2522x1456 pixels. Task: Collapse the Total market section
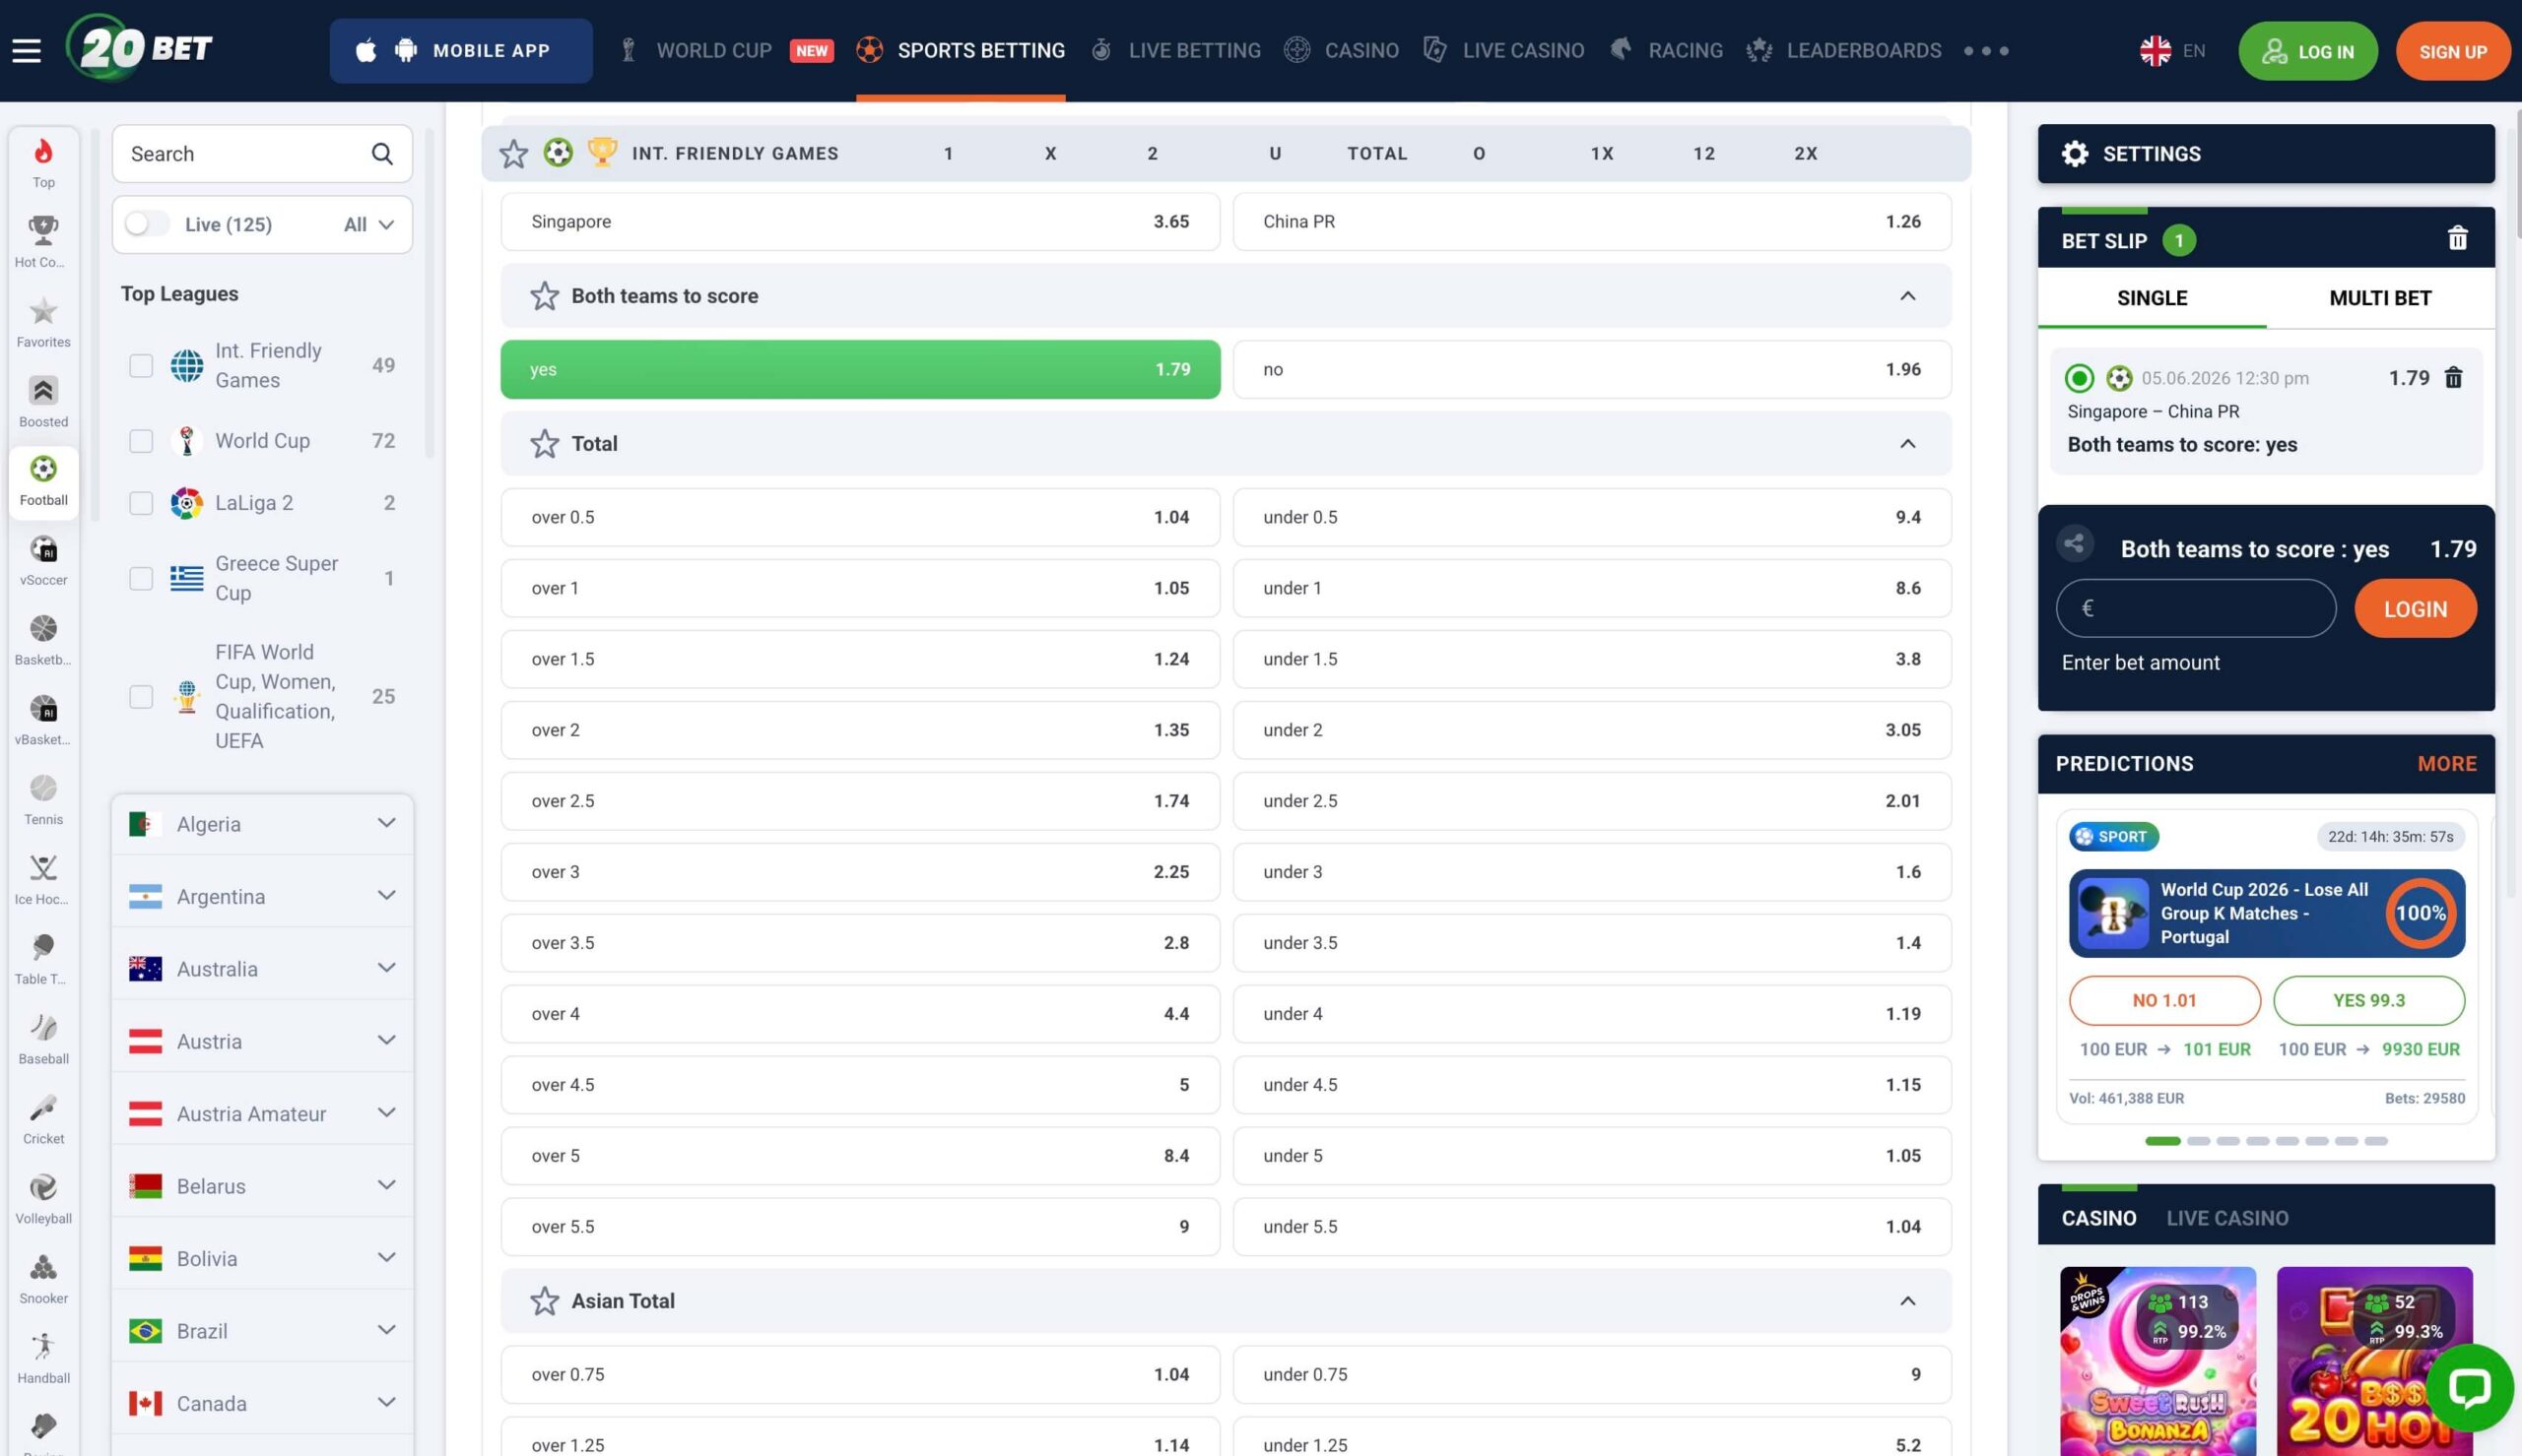[1906, 444]
